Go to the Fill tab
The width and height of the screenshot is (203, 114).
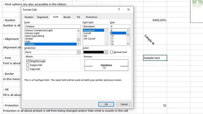pos(78,17)
